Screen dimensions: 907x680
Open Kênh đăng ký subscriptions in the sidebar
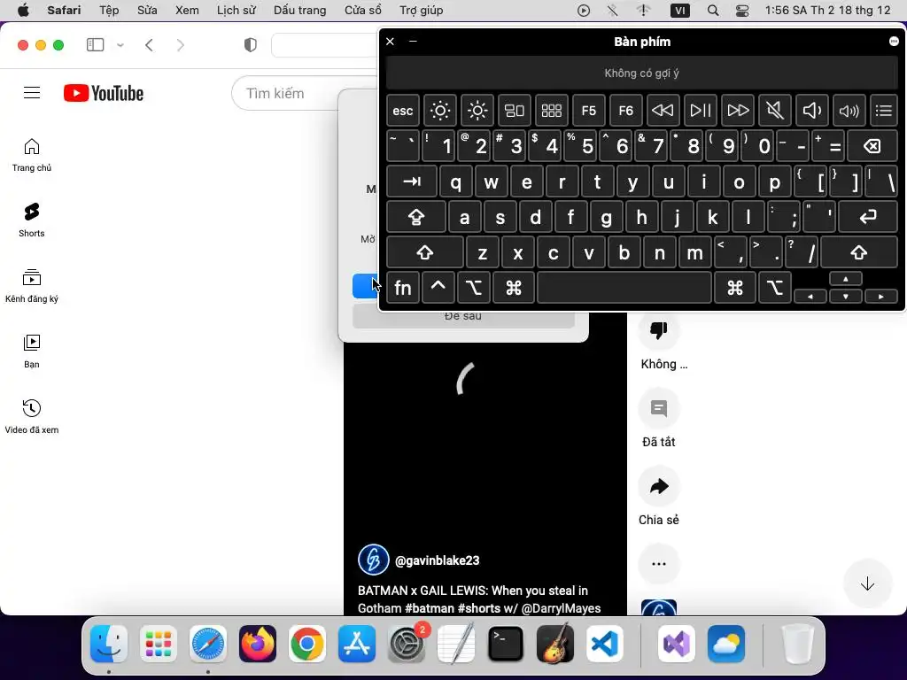tap(32, 286)
